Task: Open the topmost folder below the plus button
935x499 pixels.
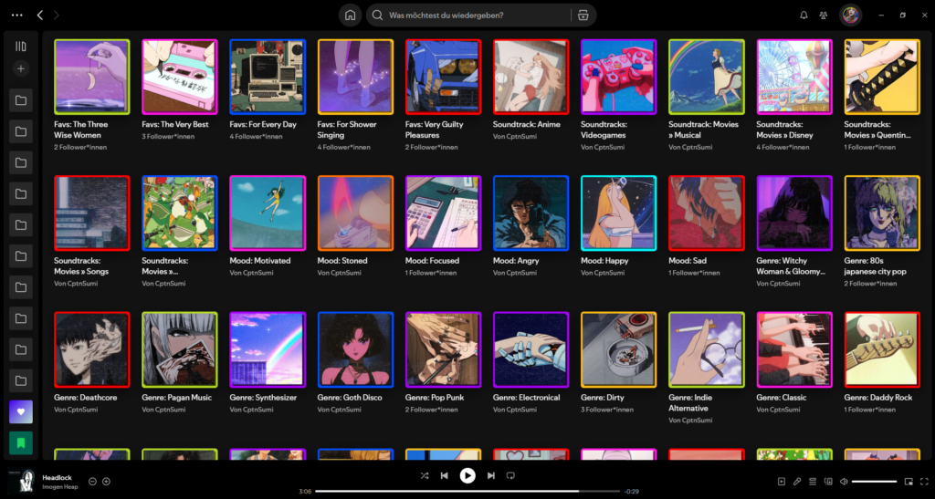Action: coord(21,100)
